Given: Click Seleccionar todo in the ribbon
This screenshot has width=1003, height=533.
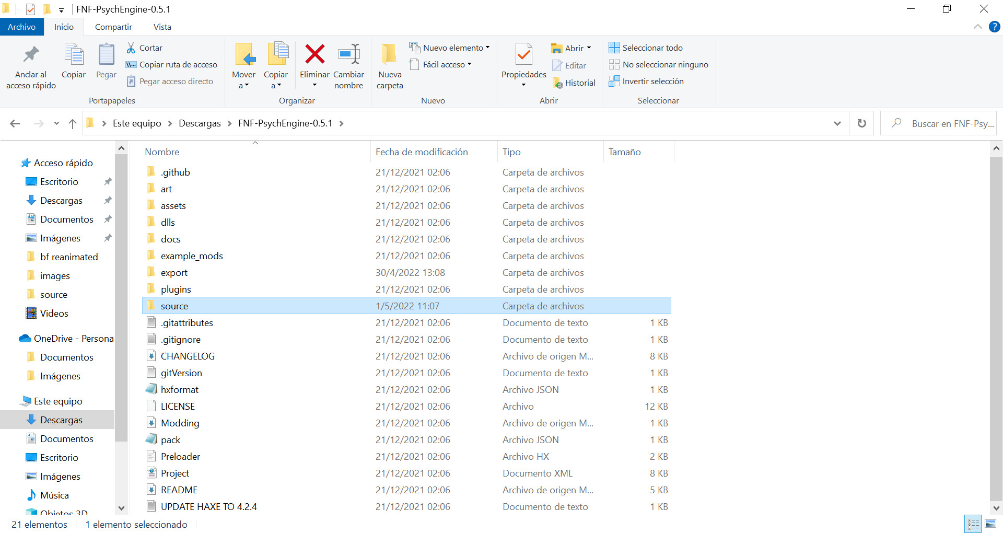Looking at the screenshot, I should (646, 48).
